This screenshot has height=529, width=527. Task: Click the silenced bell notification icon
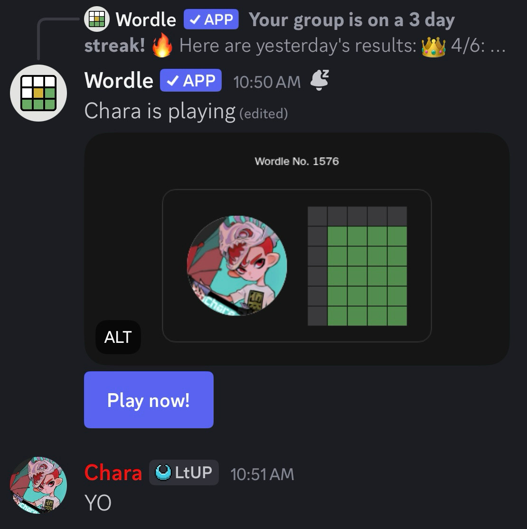pyautogui.click(x=320, y=80)
